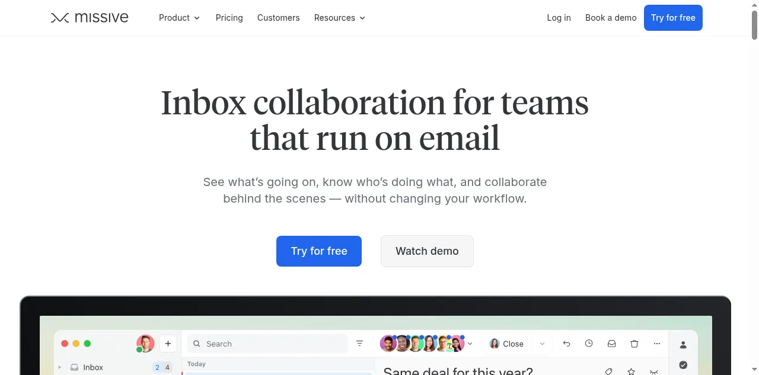Click the Watch demo button

pos(427,251)
